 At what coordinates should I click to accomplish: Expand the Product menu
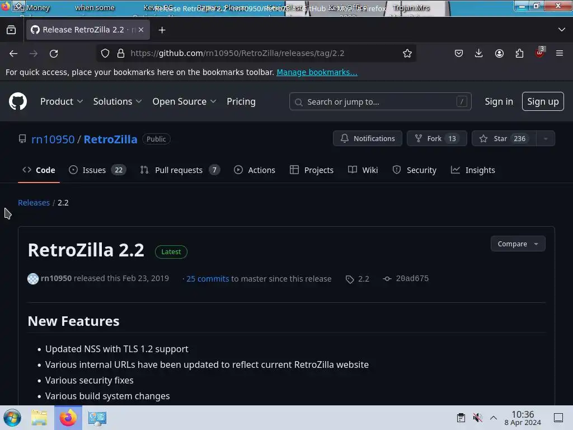62,102
